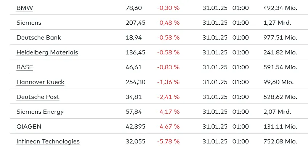Click BASF volume 591,54 Mio.
Viewport: 308px width, 148px height.
(280, 67)
